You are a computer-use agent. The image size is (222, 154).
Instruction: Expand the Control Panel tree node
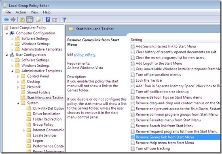pos(18,76)
